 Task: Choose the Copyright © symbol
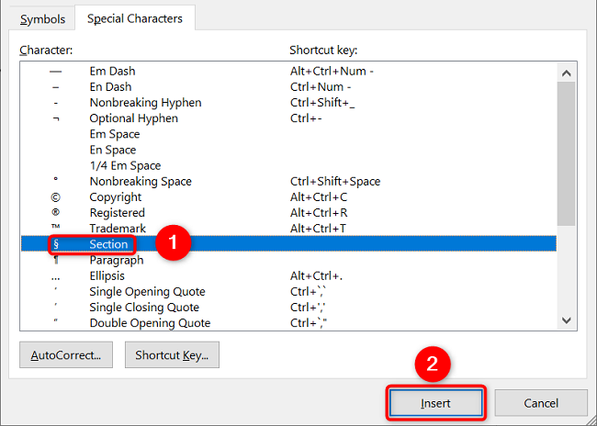pyautogui.click(x=116, y=197)
